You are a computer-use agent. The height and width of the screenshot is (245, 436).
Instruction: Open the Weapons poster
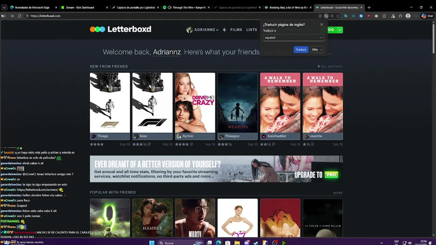tap(237, 102)
